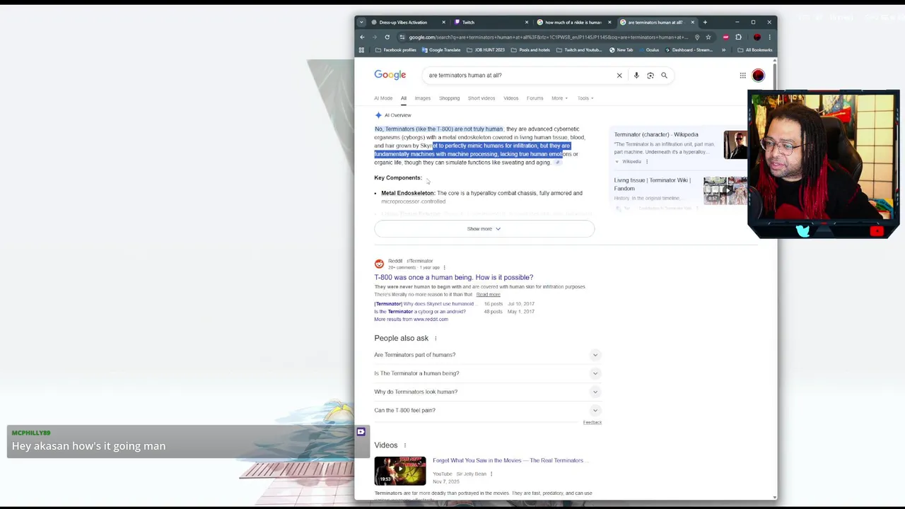Open the location permission icon in address bar

coord(697,37)
